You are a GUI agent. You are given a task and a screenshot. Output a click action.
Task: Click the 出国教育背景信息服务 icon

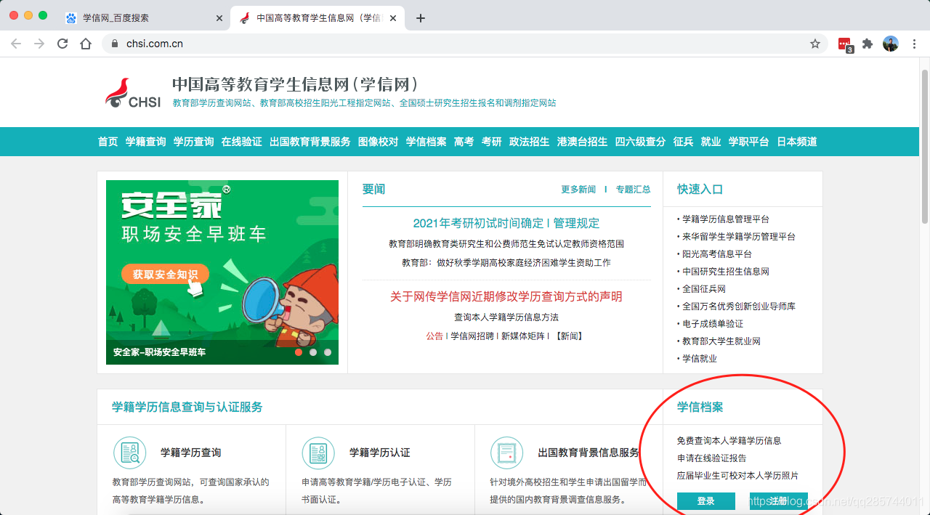(507, 453)
